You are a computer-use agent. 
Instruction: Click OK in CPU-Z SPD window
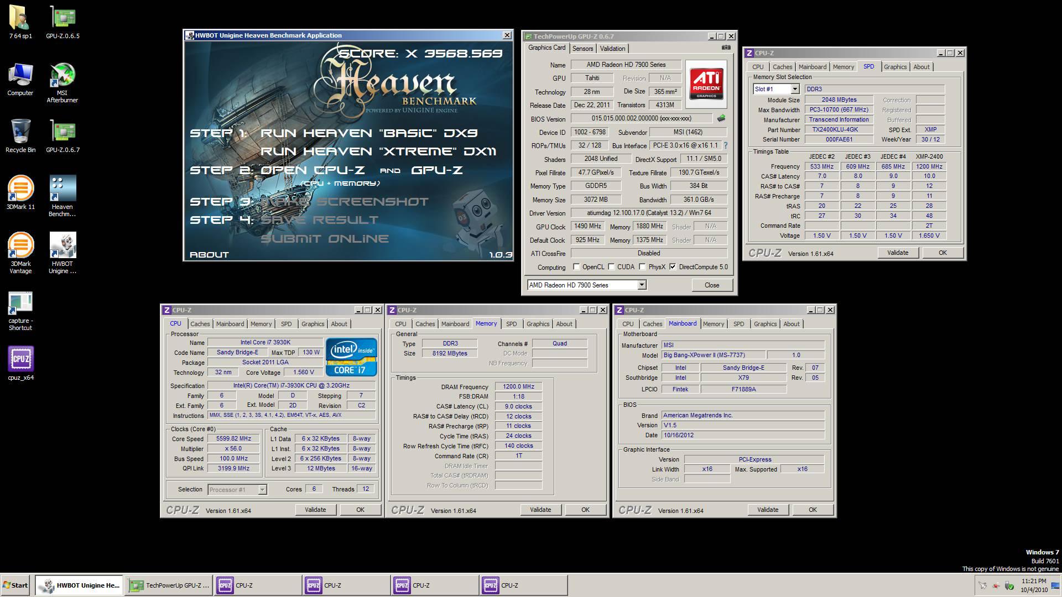point(943,253)
